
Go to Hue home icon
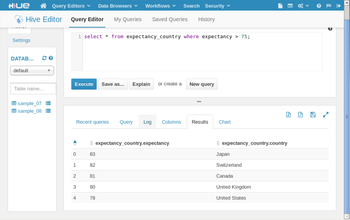click(43, 6)
